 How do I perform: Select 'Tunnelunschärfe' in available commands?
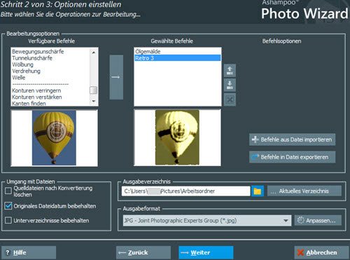point(32,58)
